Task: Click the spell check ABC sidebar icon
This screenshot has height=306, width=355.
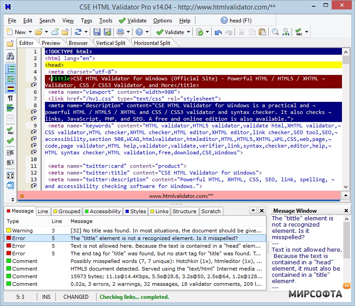Action: (10, 131)
